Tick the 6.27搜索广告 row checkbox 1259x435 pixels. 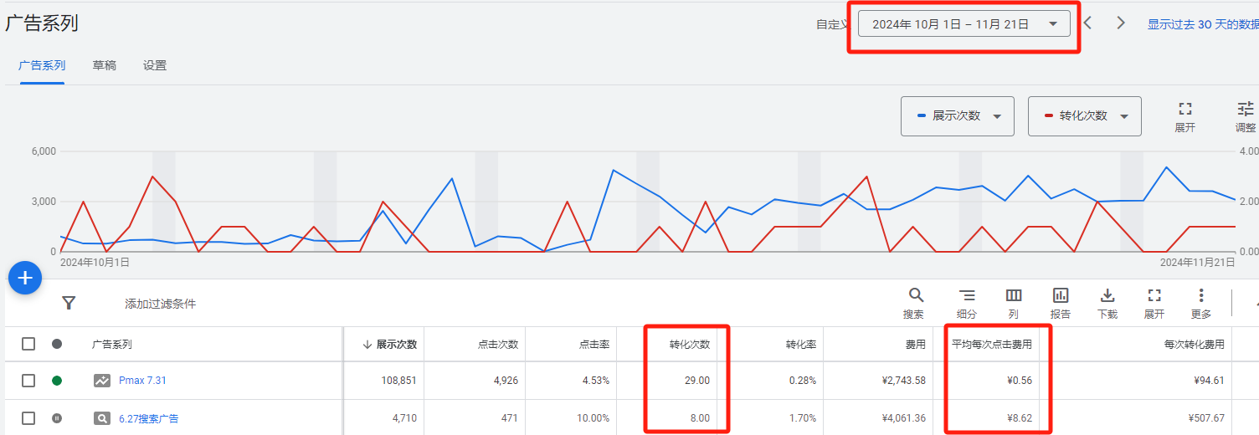[28, 418]
